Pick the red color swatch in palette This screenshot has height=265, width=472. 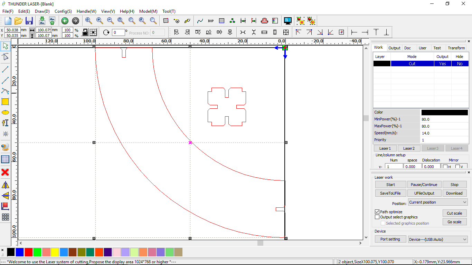click(29, 252)
